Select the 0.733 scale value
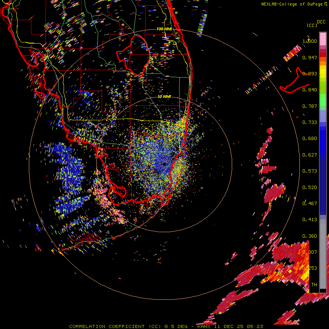Image resolution: width=329 pixels, height=329 pixels. [310, 122]
